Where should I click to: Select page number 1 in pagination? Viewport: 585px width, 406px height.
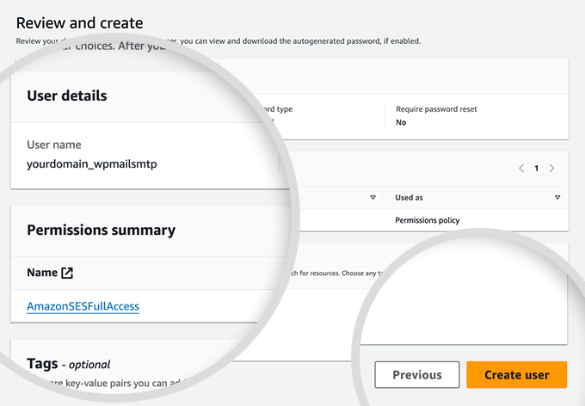[x=537, y=169]
